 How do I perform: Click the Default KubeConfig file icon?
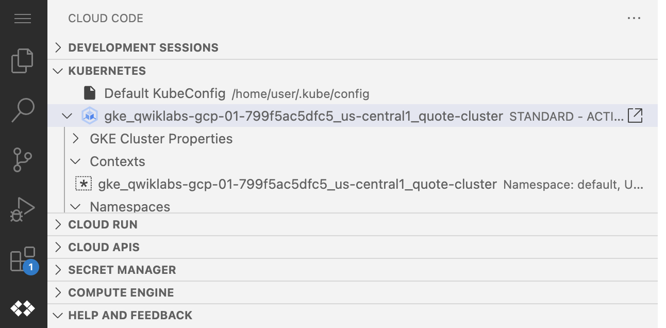tap(90, 93)
